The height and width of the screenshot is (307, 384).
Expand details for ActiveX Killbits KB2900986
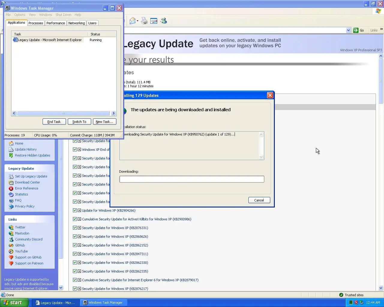79,219
